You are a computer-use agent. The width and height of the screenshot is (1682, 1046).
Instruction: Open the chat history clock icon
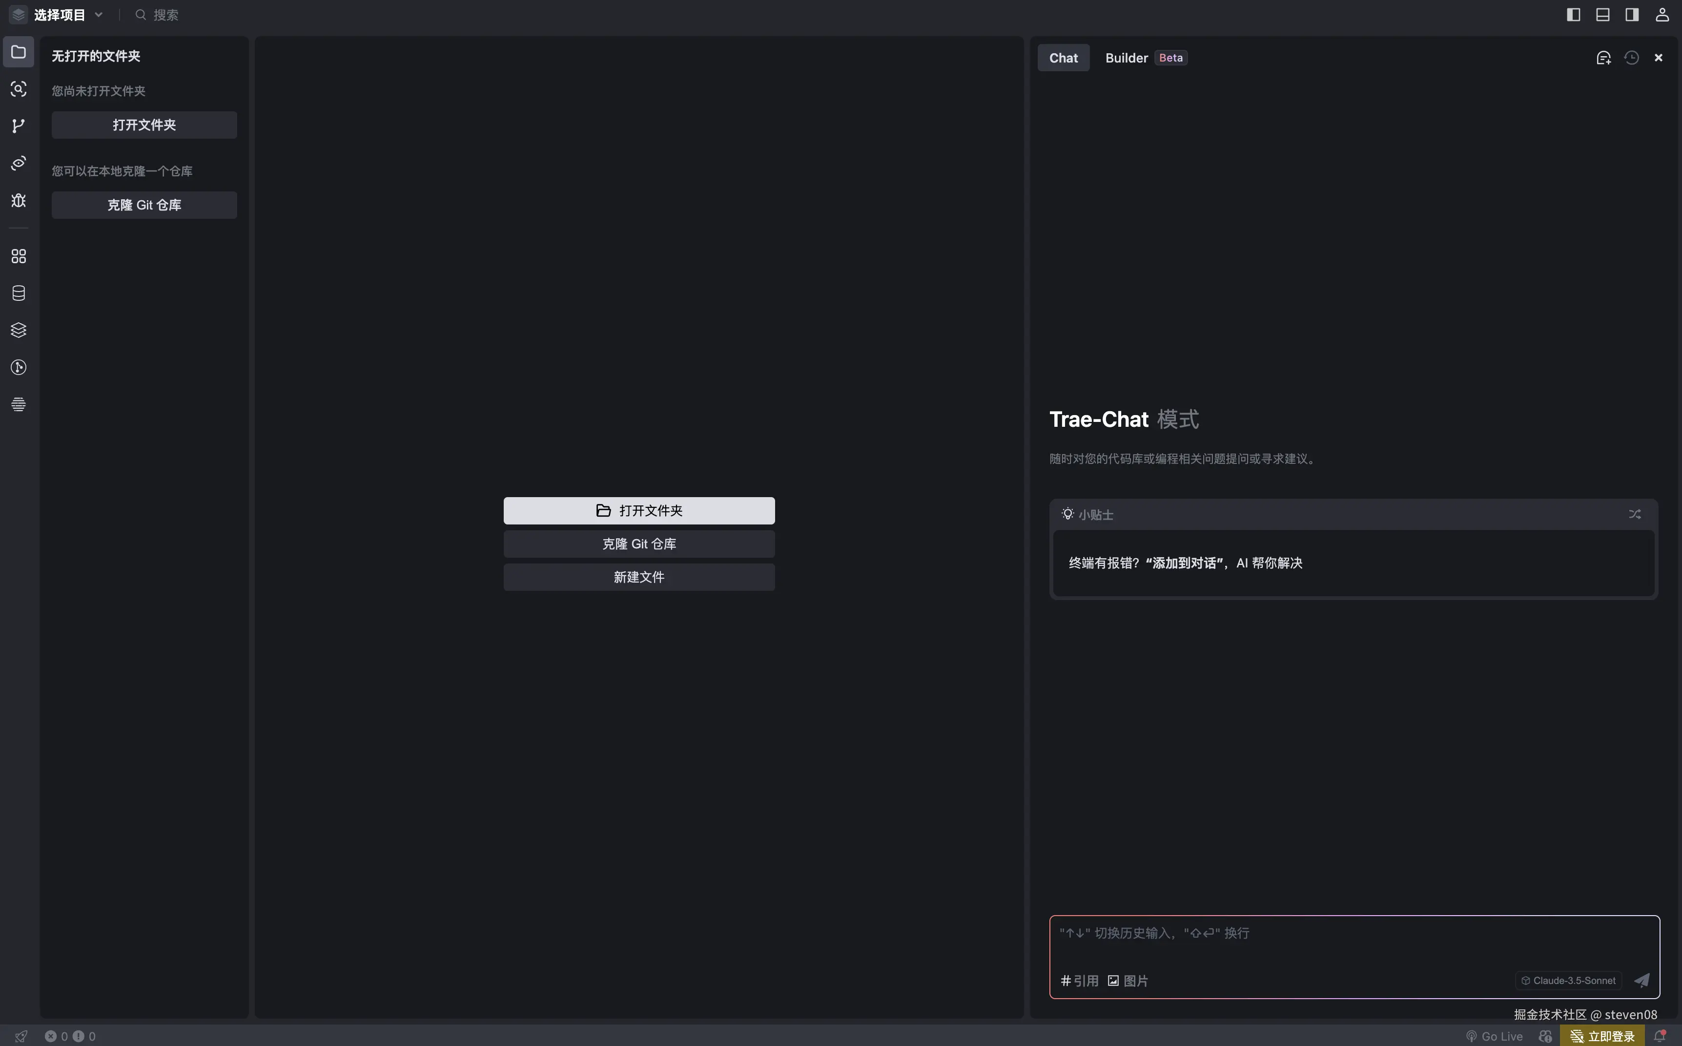(x=1632, y=58)
